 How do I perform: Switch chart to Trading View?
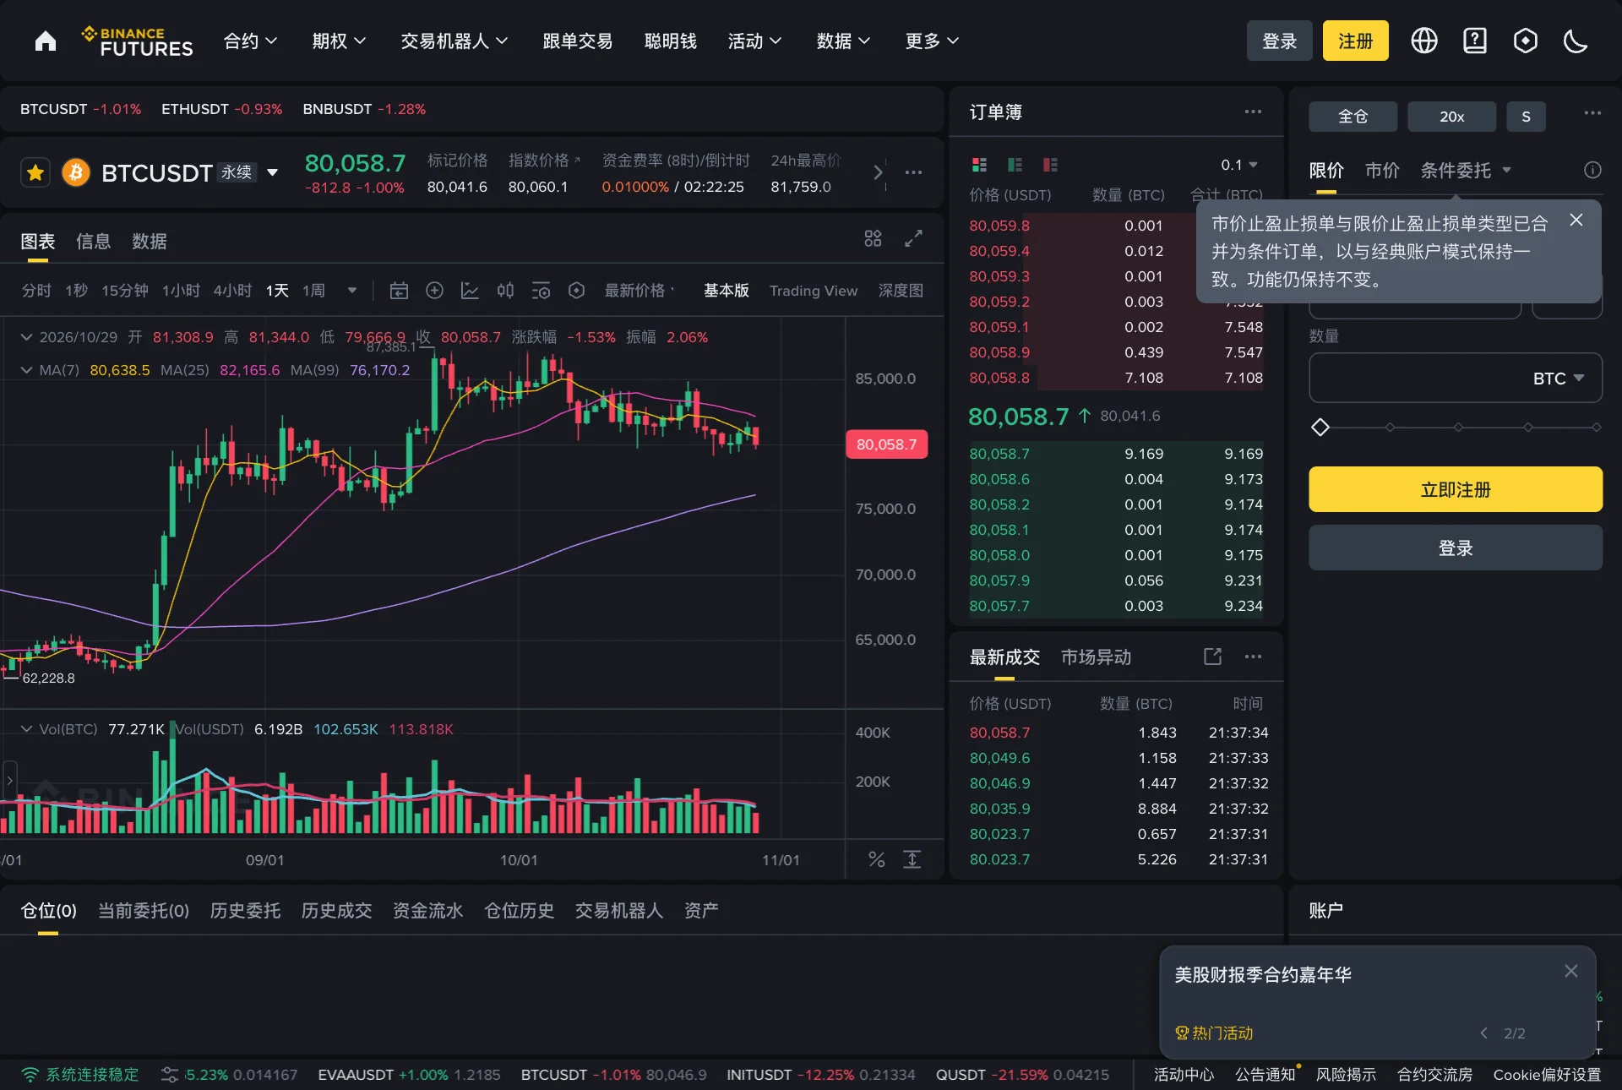(813, 291)
